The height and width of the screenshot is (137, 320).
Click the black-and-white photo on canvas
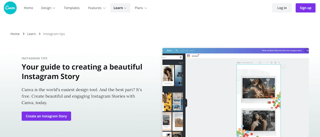coord(259,121)
